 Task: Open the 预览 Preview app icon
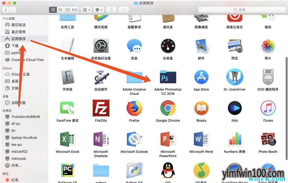(235, 46)
